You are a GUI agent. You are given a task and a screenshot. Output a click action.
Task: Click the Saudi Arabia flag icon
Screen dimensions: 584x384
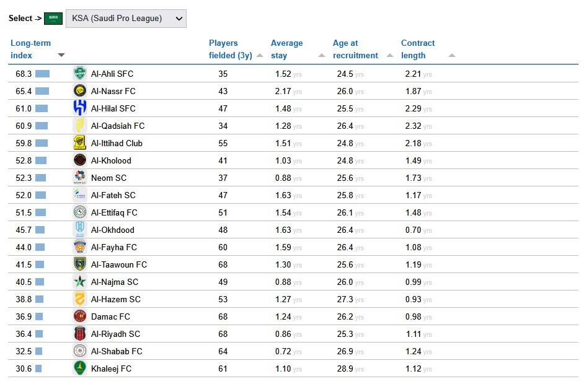(x=53, y=19)
